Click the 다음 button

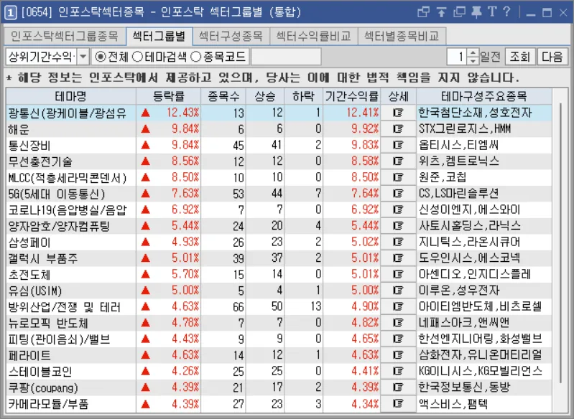coord(552,57)
